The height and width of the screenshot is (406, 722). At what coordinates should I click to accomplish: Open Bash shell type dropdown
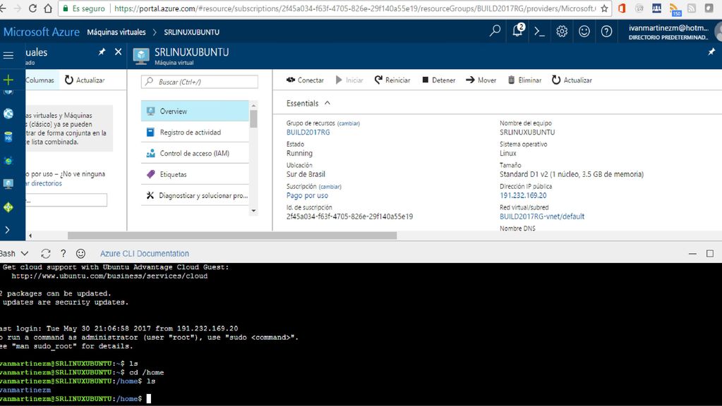coord(14,253)
